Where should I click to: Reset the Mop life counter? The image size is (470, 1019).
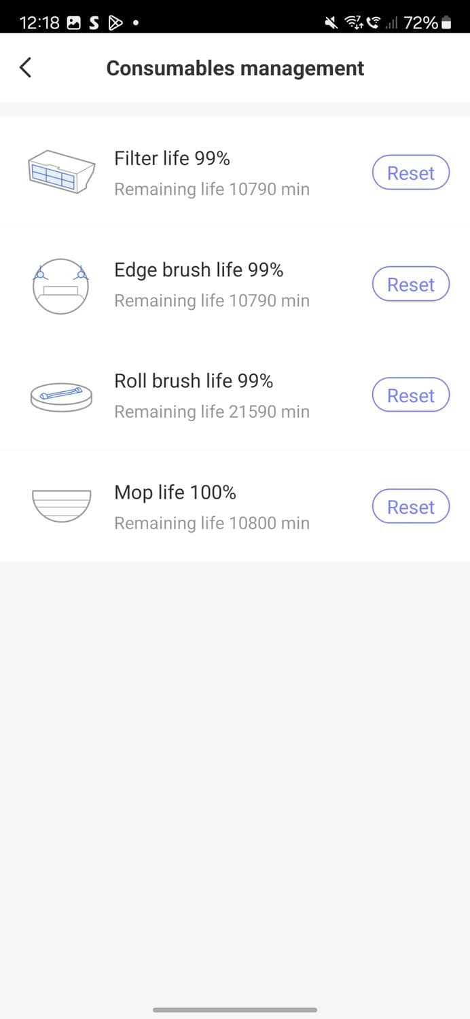click(411, 507)
